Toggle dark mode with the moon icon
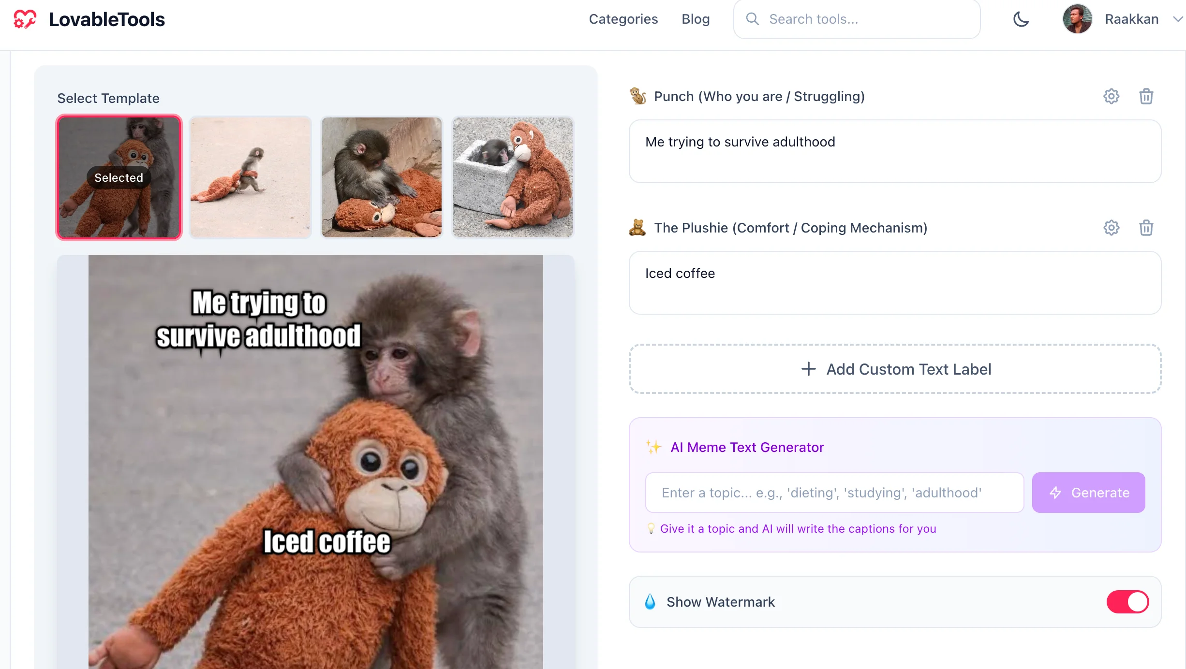The width and height of the screenshot is (1186, 669). pos(1021,19)
